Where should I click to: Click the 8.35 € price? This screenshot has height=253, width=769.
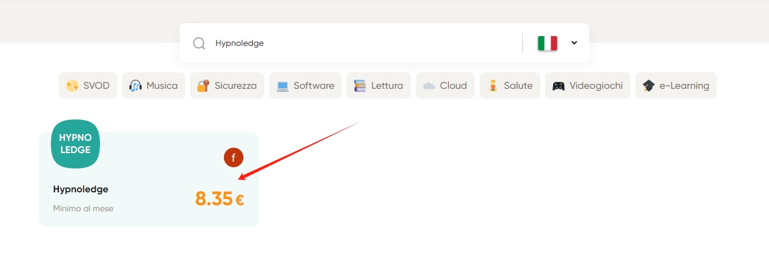(220, 198)
